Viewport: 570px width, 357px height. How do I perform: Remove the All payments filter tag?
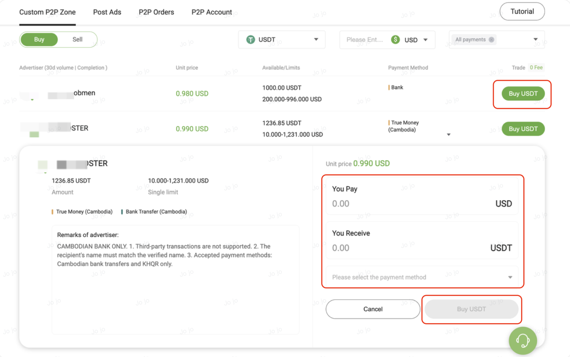[491, 40]
